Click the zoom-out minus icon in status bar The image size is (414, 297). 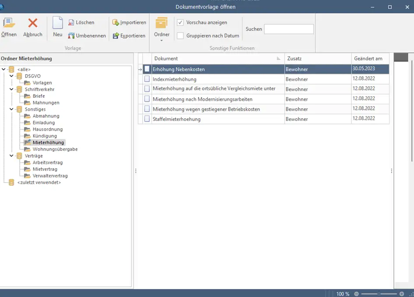[x=357, y=294]
